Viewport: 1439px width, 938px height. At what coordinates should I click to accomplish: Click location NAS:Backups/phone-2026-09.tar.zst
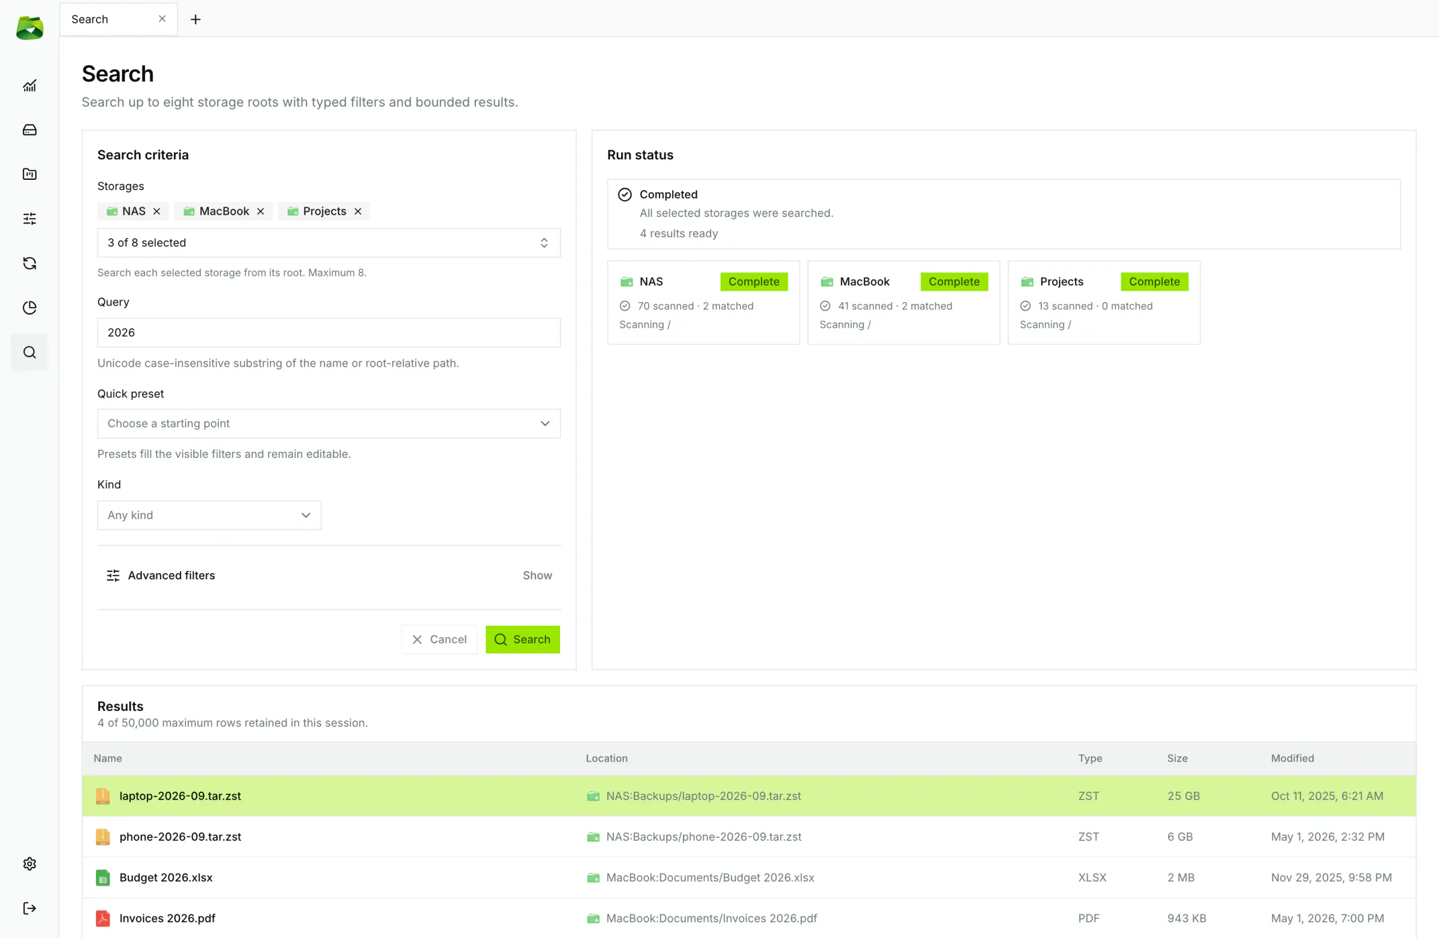pos(704,837)
